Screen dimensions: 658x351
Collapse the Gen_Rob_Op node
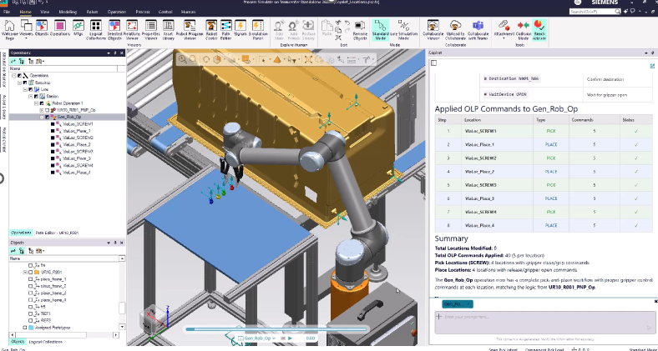(42, 117)
